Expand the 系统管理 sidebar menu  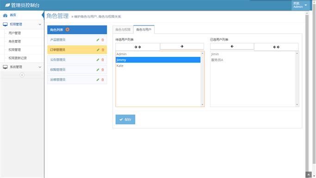[x=22, y=67]
